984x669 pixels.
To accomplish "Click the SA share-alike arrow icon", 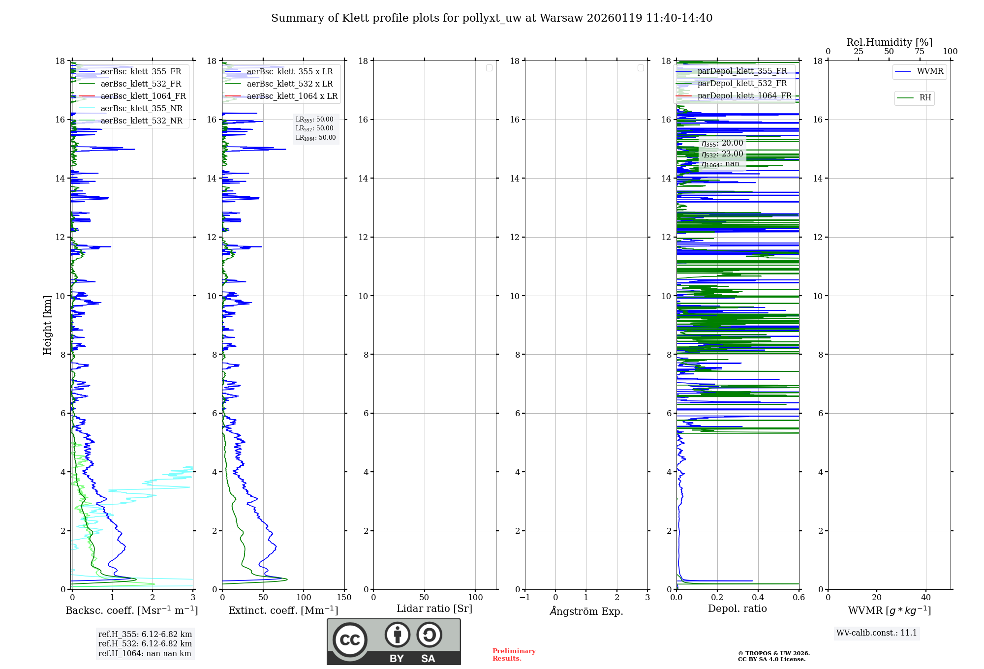I will (429, 635).
